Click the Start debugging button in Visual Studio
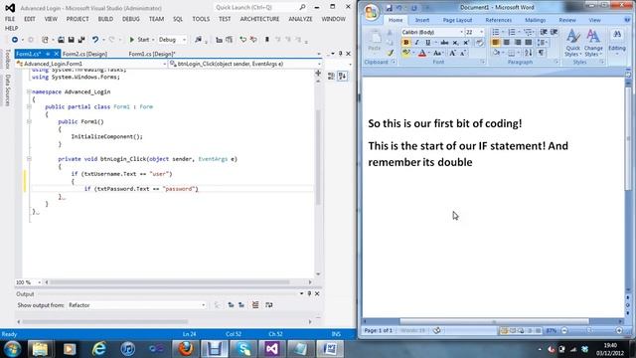 pyautogui.click(x=139, y=40)
